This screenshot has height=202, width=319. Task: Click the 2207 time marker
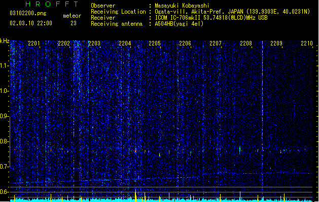216,43
